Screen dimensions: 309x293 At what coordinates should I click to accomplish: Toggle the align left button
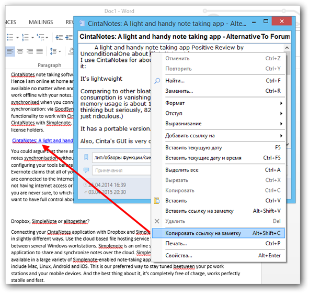click(x=10, y=51)
